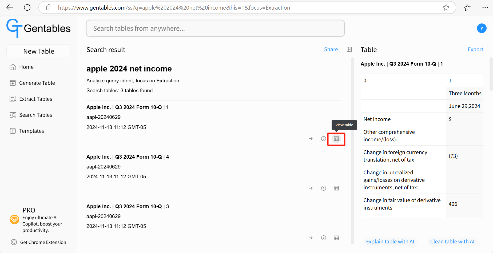Bookmark this page with the star icon
Viewport: 493px width, 253px height.
point(446,7)
